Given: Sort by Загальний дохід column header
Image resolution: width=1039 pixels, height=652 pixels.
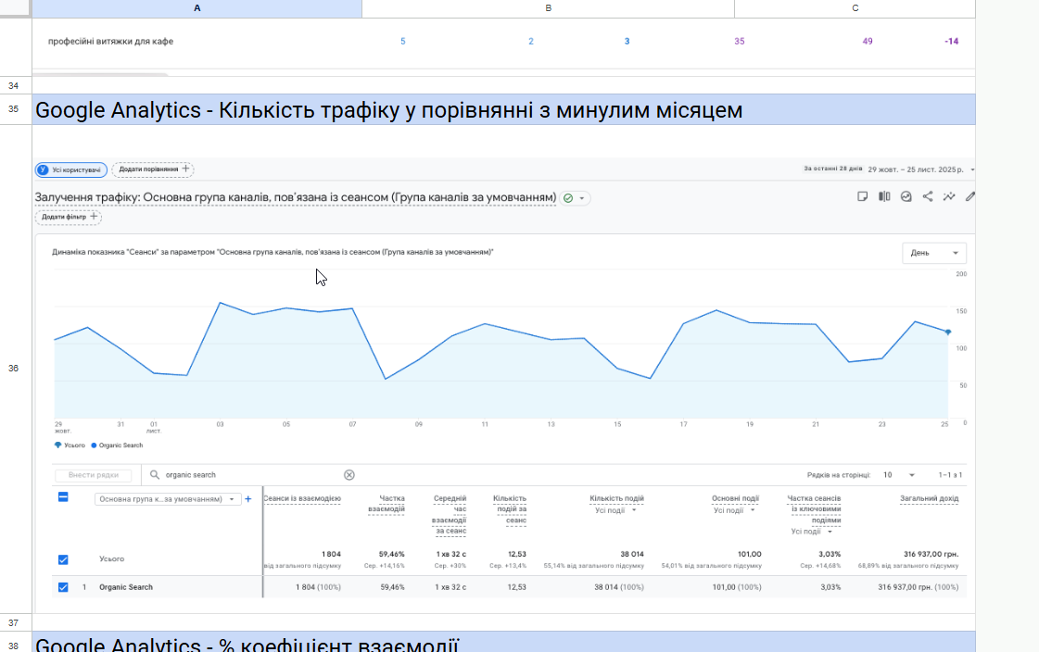Looking at the screenshot, I should pos(929,498).
